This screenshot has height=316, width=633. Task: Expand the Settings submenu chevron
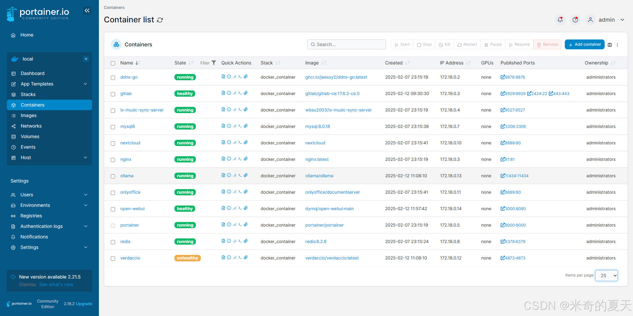tap(86, 247)
